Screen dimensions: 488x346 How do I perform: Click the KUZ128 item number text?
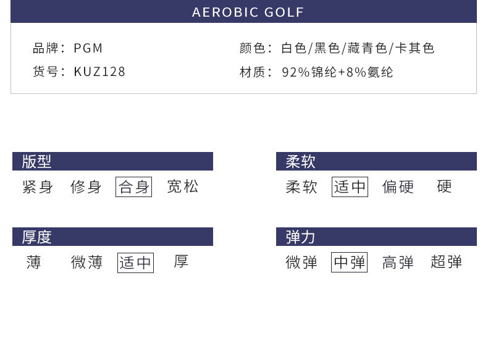[x=99, y=72]
